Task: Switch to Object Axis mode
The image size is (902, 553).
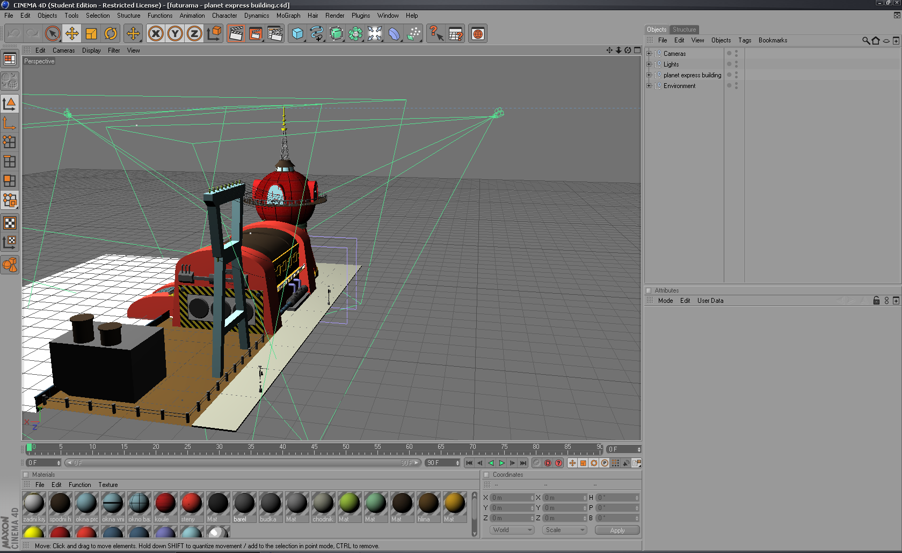Action: coord(10,123)
